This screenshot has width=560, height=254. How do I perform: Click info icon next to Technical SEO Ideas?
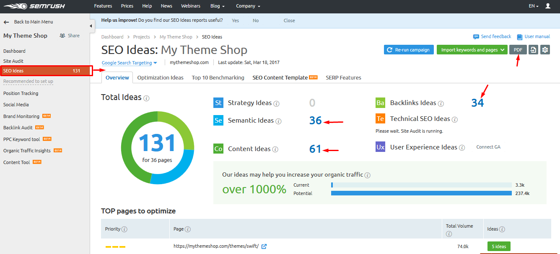click(x=455, y=120)
